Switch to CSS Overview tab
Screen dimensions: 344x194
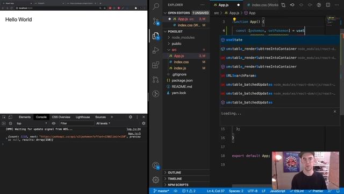tap(61, 117)
